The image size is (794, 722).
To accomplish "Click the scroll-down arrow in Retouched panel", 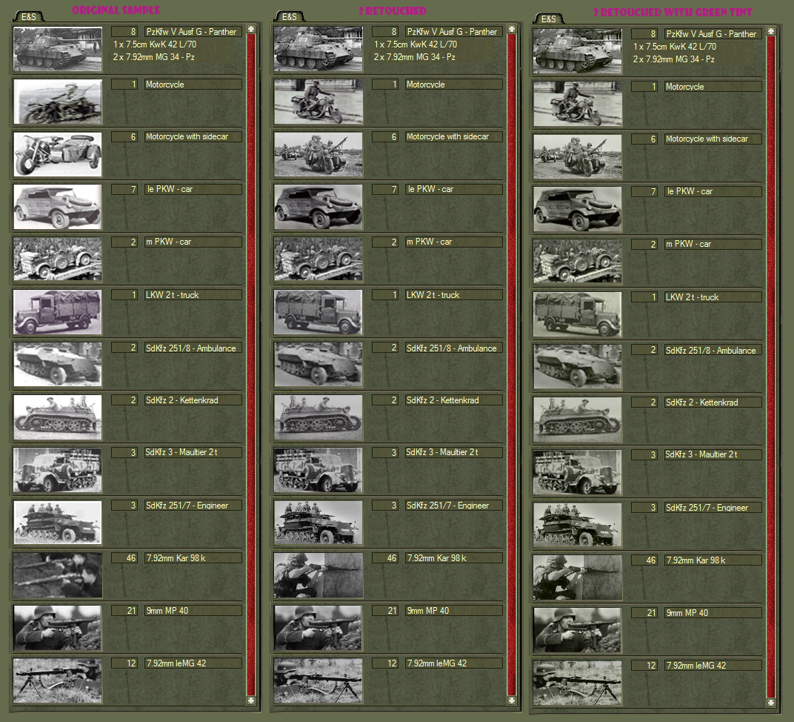I will 512,700.
